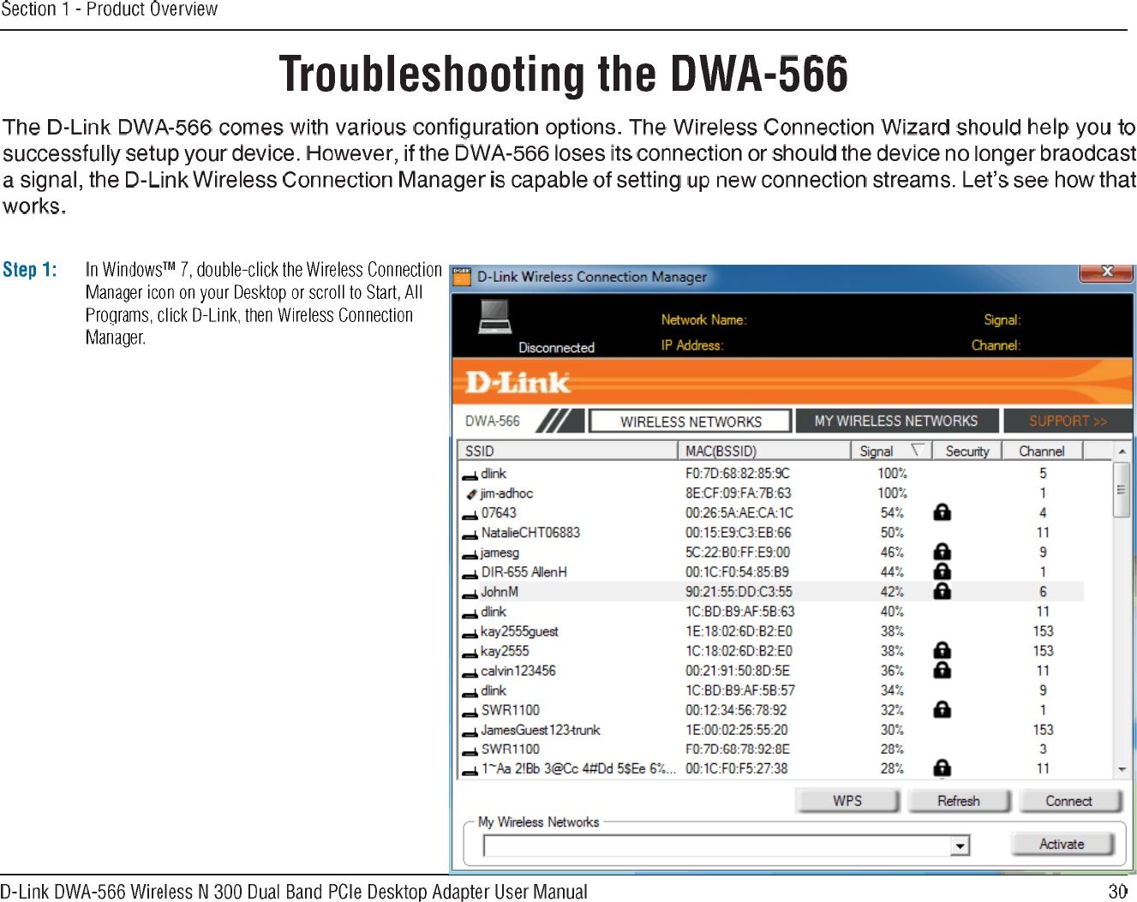1137x902 pixels.
Task: Click the lock icon in the DIR-655 AllenH row
Action: click(942, 571)
